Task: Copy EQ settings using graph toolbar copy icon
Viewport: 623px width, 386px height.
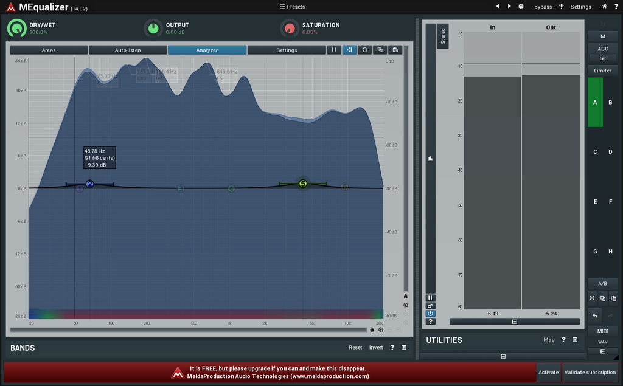Action: click(380, 50)
